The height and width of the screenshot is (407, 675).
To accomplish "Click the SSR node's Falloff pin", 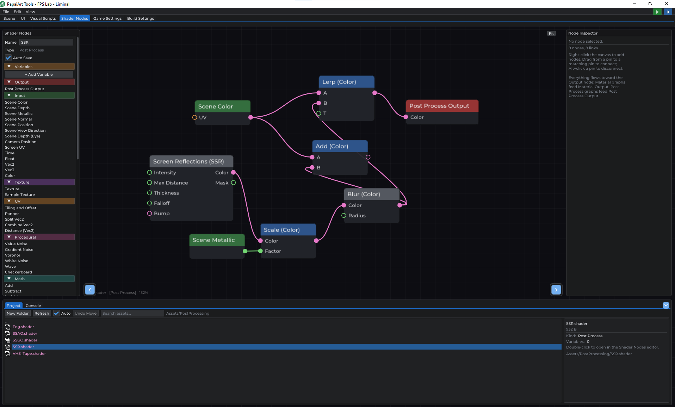I will tap(149, 203).
